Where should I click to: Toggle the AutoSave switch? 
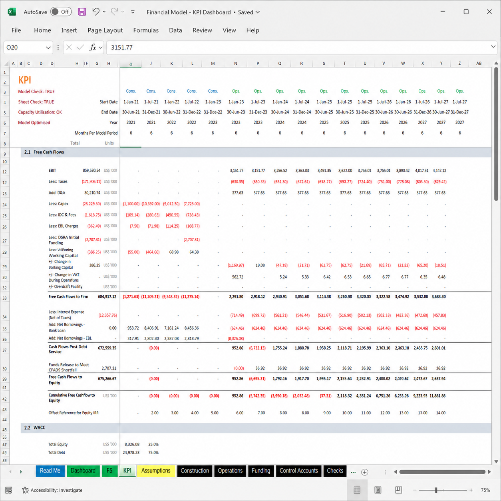coord(61,12)
